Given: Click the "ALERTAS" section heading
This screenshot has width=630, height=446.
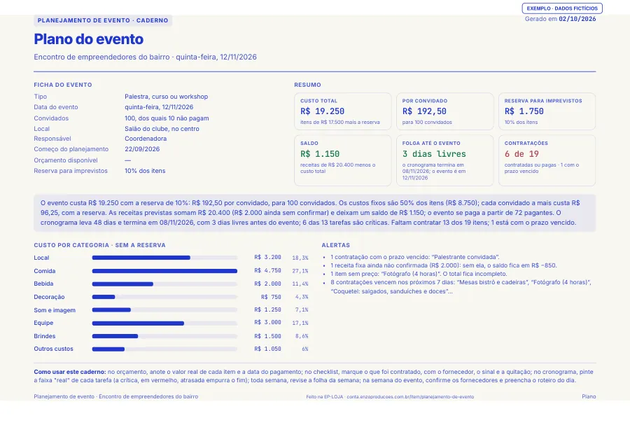Looking at the screenshot, I should tap(335, 245).
